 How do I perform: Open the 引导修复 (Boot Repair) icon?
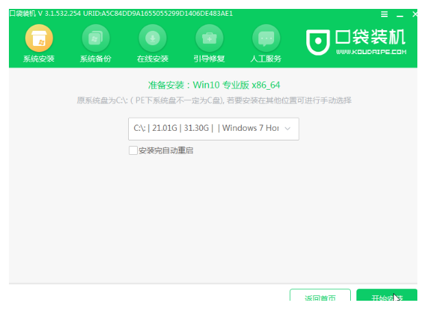pos(209,37)
